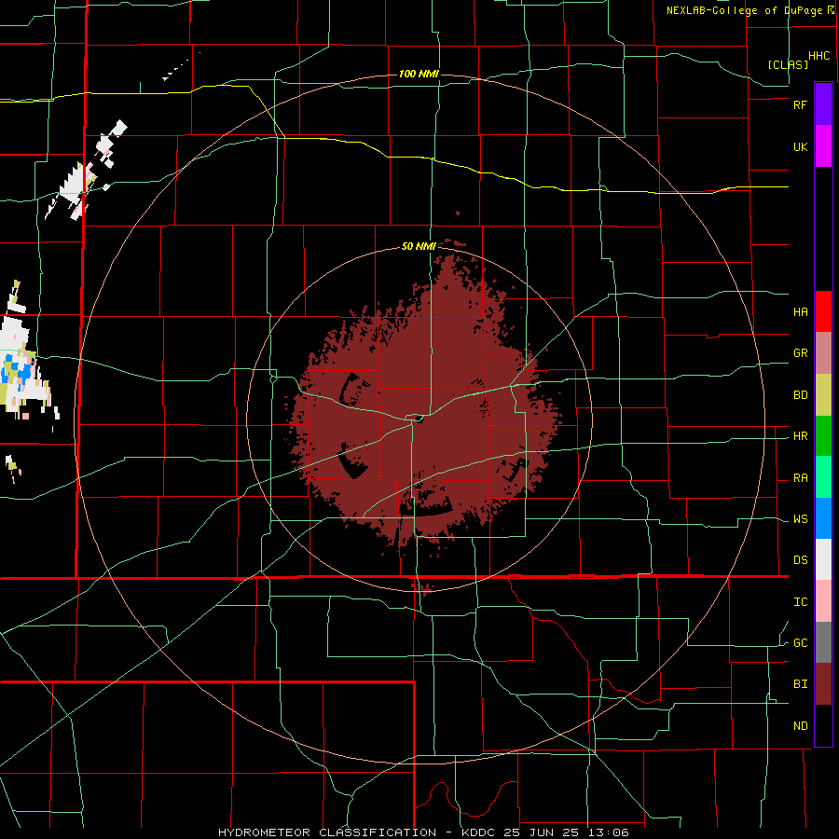839x839 pixels.
Task: Select the IC pink legend swatch
Action: pyautogui.click(x=823, y=601)
